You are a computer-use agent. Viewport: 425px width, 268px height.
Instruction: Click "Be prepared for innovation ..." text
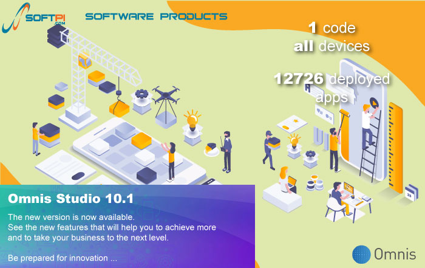pos(63,258)
